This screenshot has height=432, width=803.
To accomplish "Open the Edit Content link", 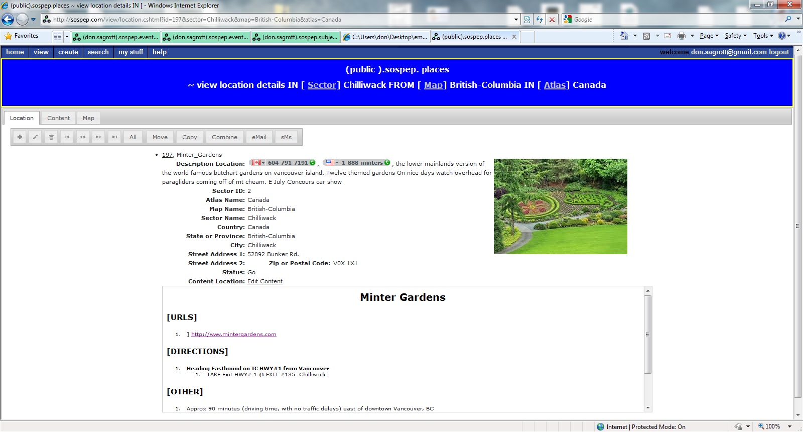I will tap(265, 281).
